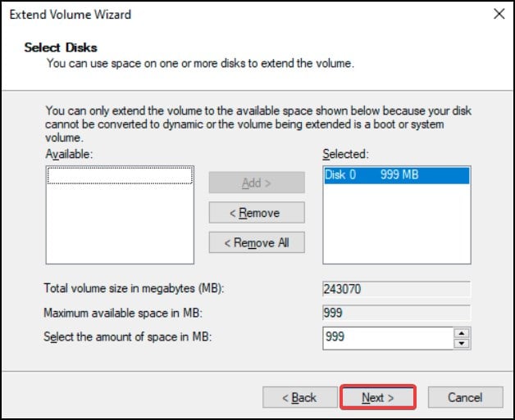Select Disk 0 999 MB in Selected list

[397, 175]
